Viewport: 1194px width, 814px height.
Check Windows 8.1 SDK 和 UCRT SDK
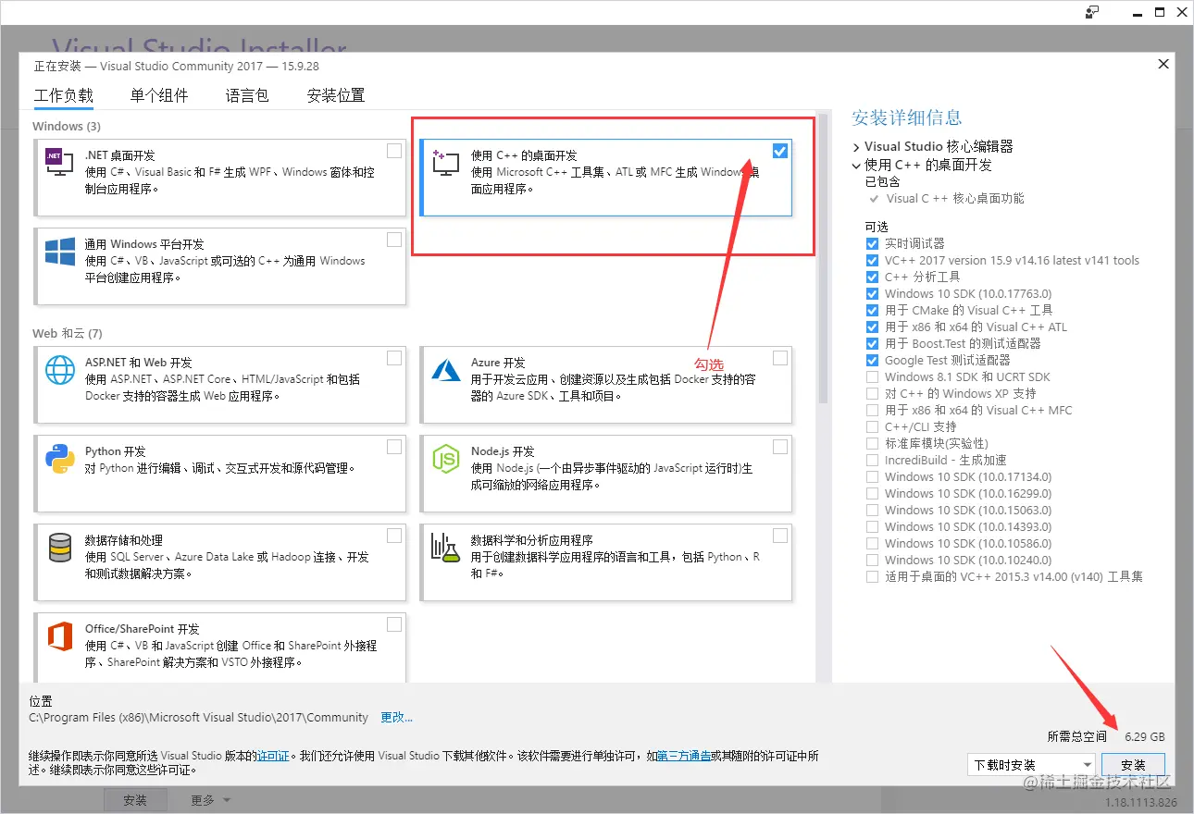(872, 376)
